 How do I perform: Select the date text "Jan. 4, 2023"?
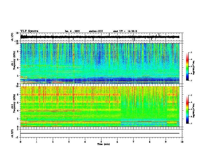pos(72,31)
